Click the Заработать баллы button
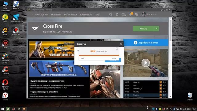Image resolution: width=197 pixels, height=111 pixels. (146, 43)
